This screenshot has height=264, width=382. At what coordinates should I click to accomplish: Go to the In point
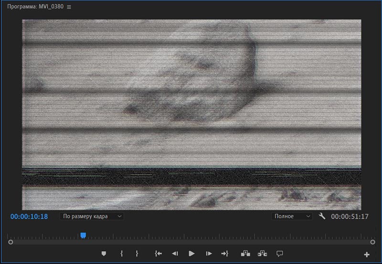[x=158, y=254]
